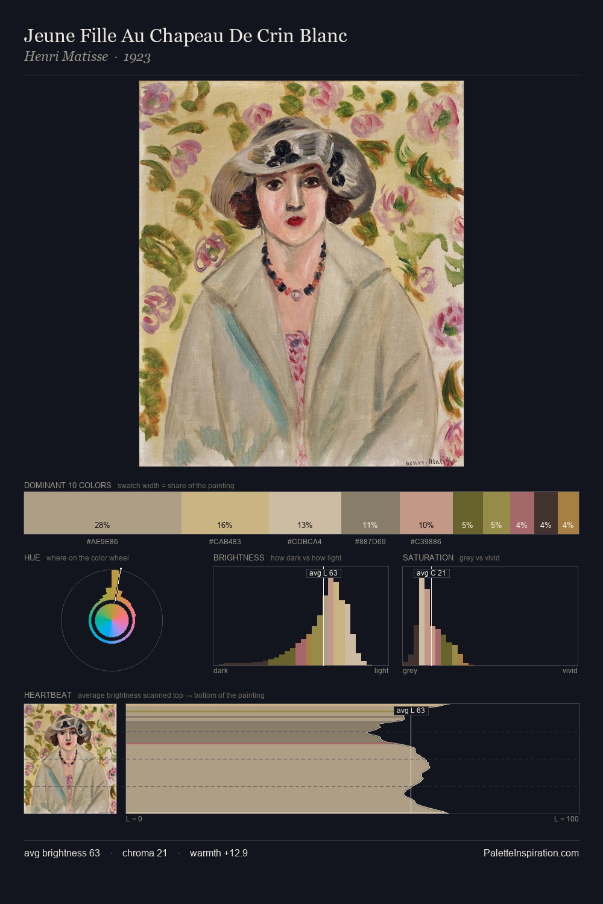Click the warmth +12.9 footer stat
The height and width of the screenshot is (904, 603).
coord(219,853)
